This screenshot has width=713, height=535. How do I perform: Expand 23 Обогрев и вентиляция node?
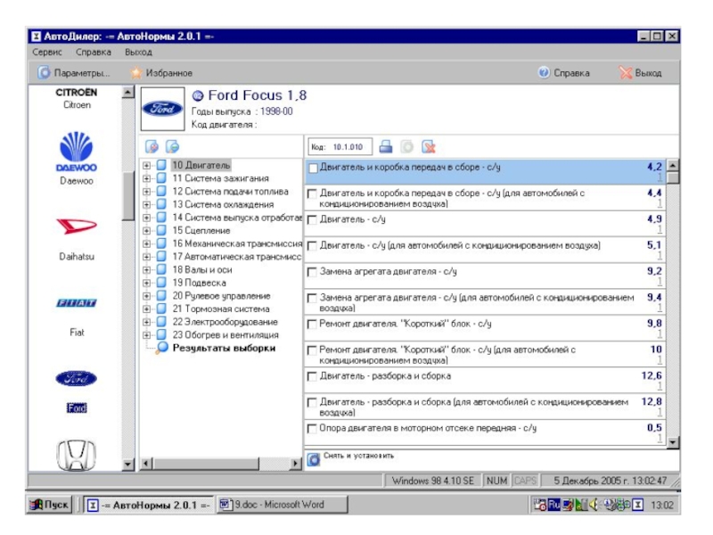[x=146, y=335]
